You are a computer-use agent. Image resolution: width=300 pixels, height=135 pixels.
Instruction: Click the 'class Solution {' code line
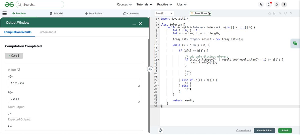(172, 25)
